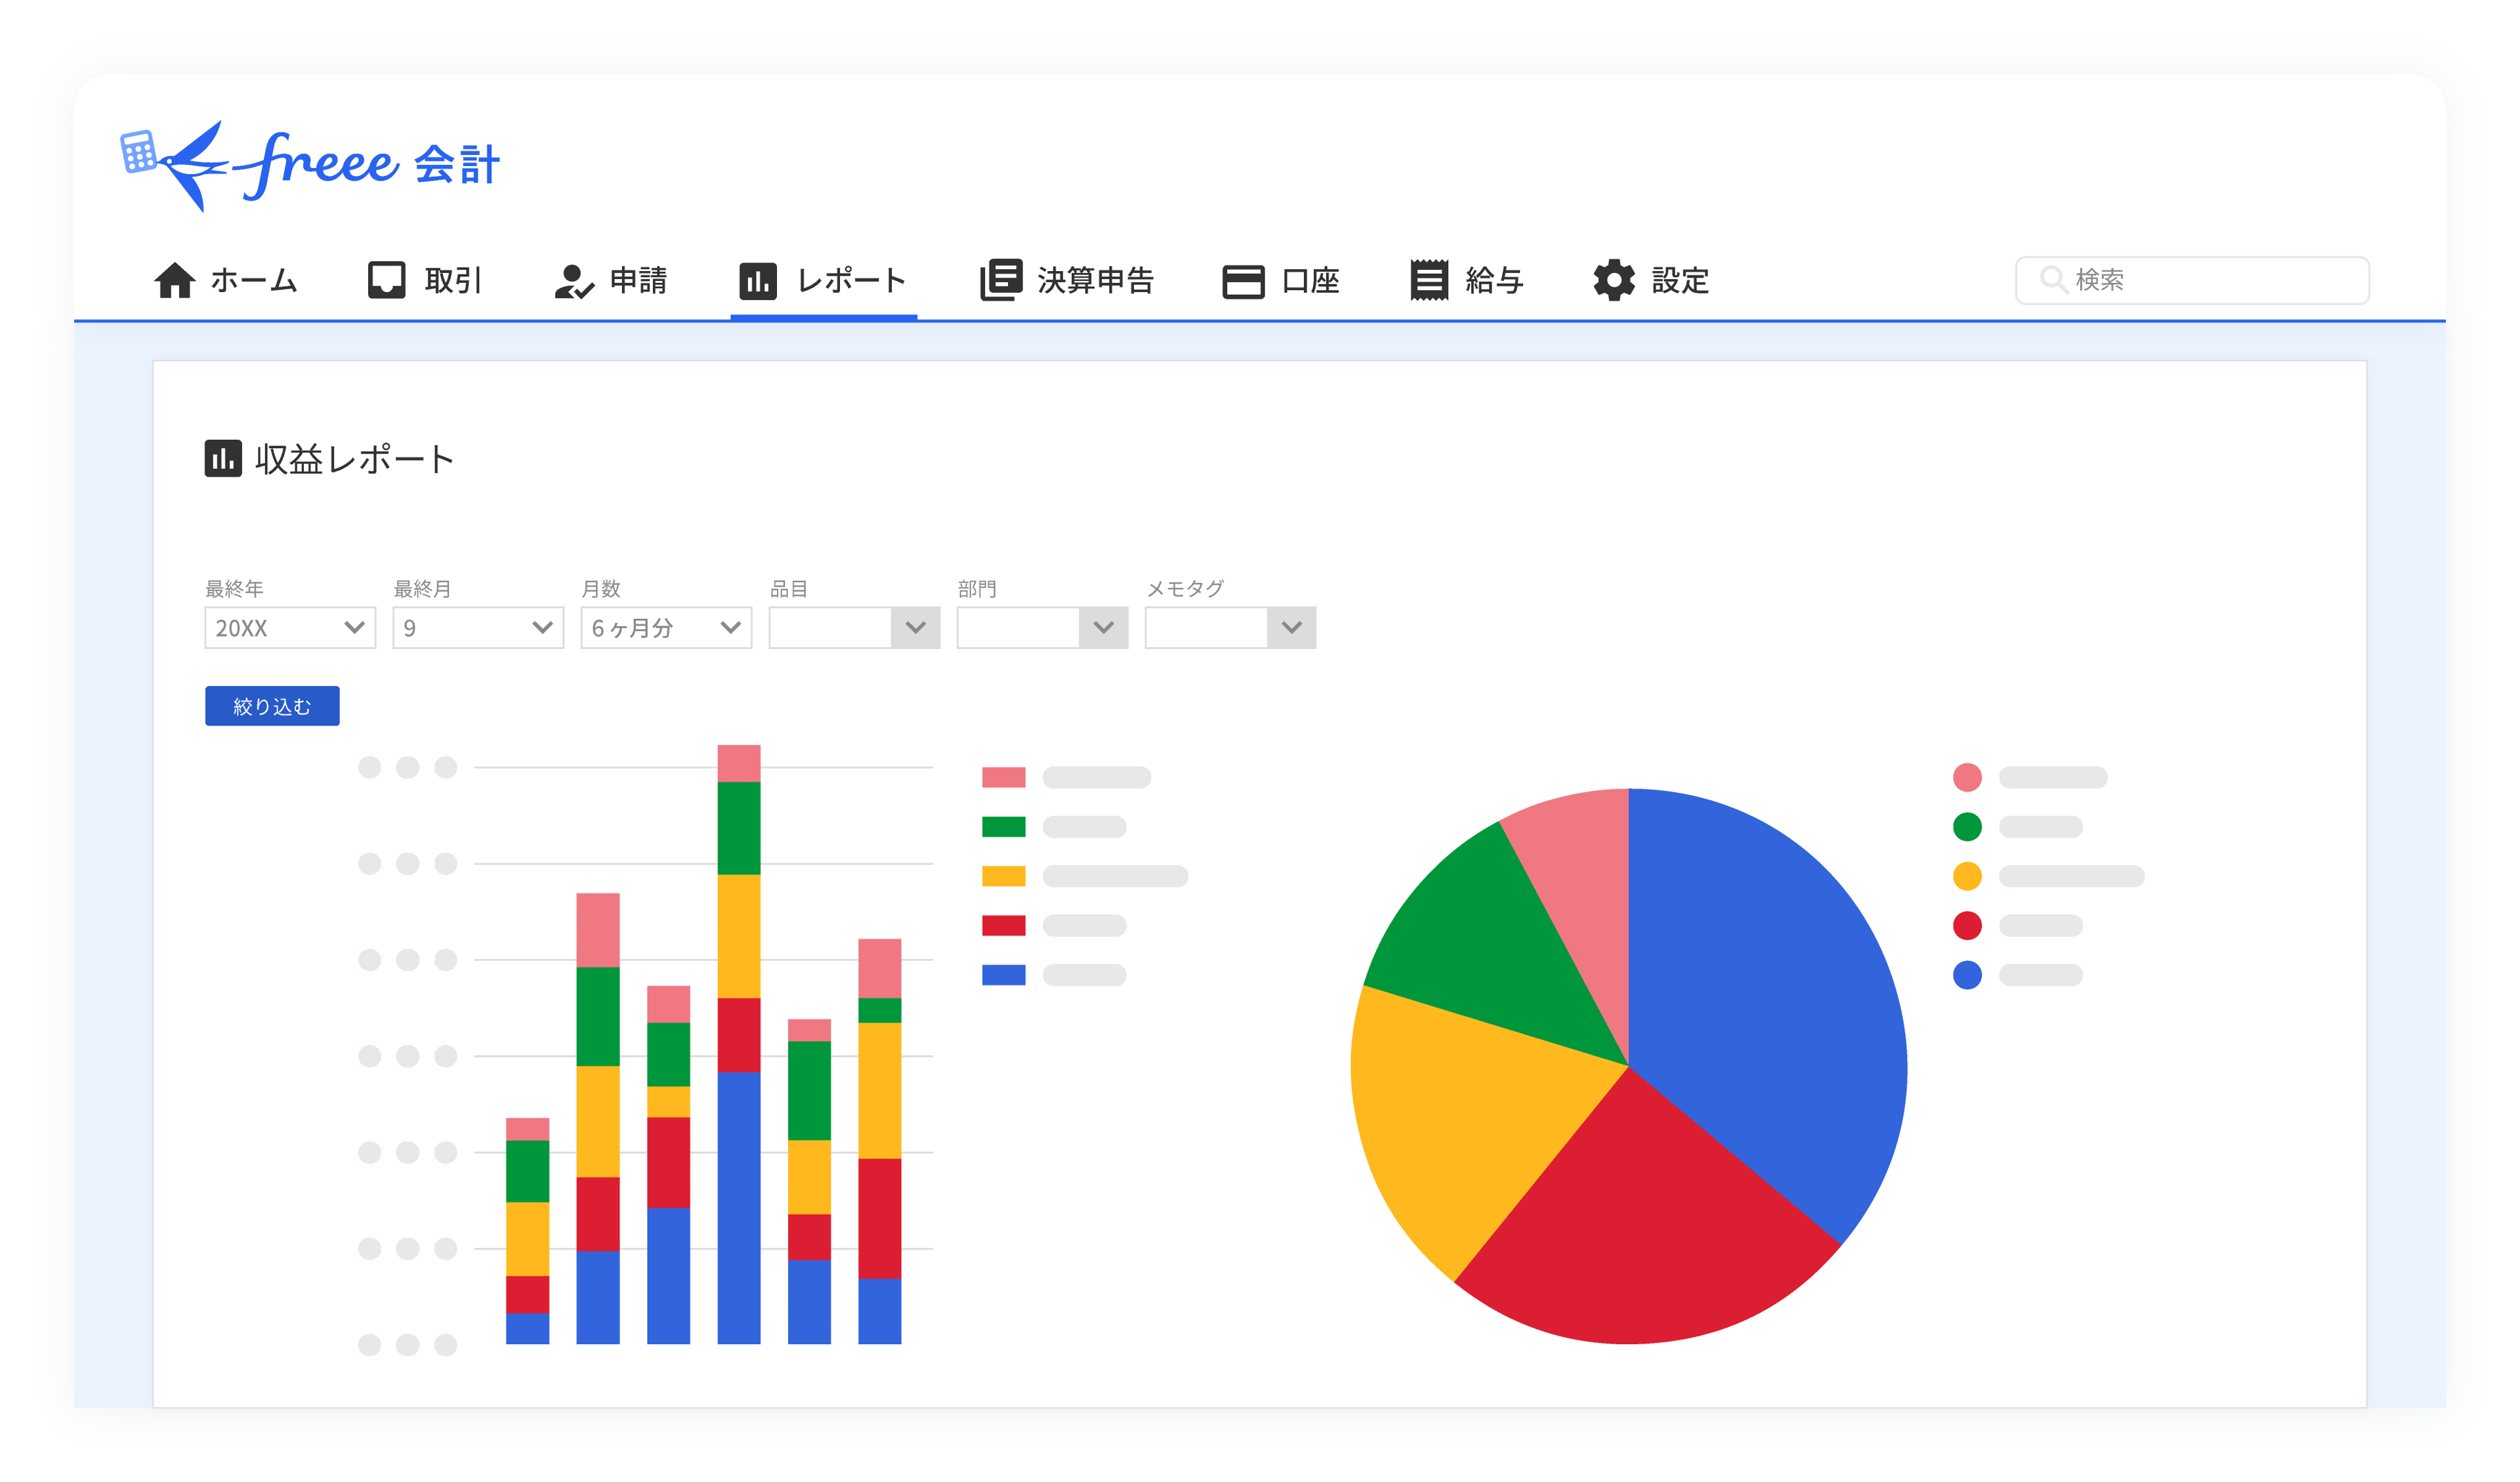Click into the 検索 search field
2520x1482 pixels.
(2192, 280)
